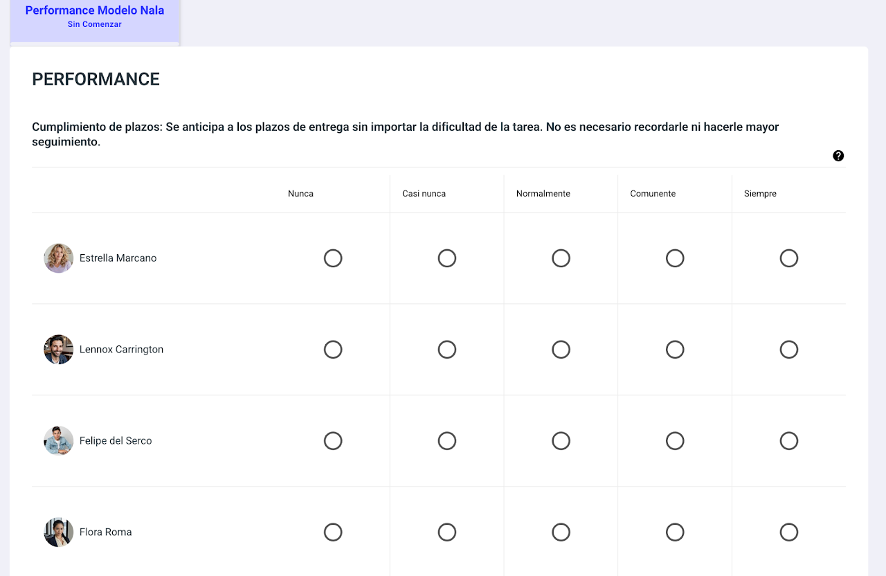886x576 pixels.
Task: Click Lennox Carrington's avatar picture
Action: (x=59, y=350)
